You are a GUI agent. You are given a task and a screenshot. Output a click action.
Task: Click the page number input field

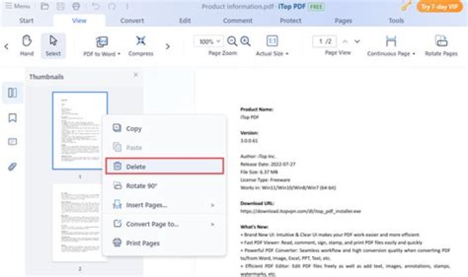pyautogui.click(x=324, y=42)
